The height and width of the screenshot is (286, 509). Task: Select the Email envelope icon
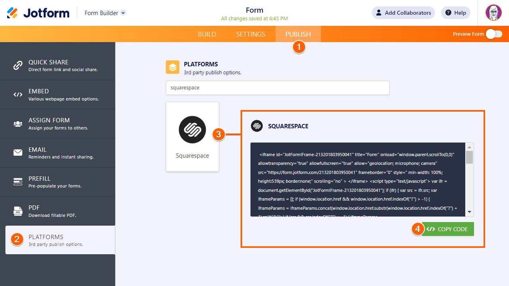[17, 153]
